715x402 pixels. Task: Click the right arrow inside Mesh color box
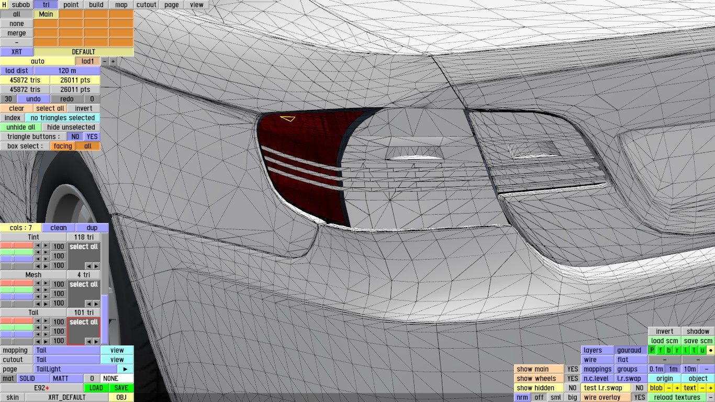(x=96, y=304)
